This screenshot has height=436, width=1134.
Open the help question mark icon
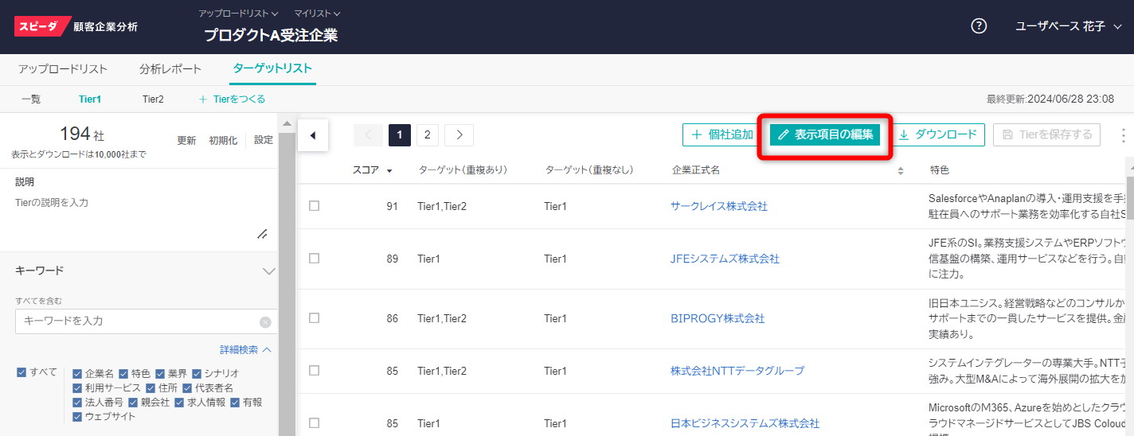[x=979, y=26]
